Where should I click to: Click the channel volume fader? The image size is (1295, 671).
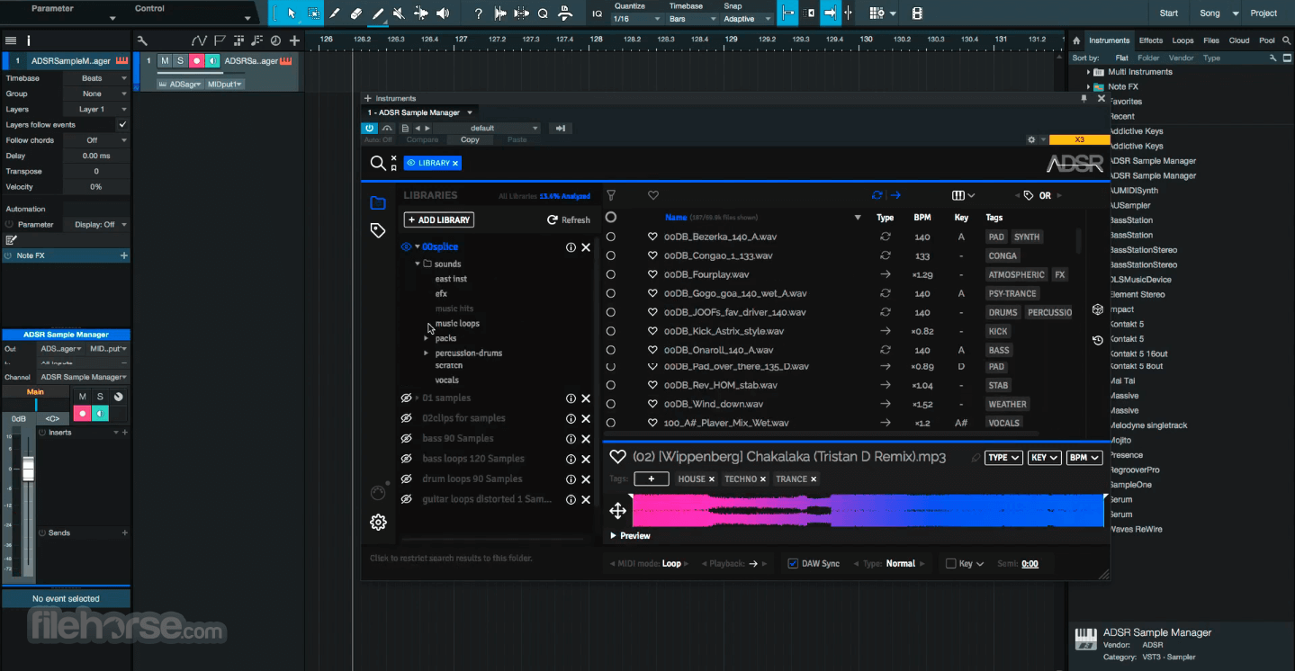coord(28,468)
